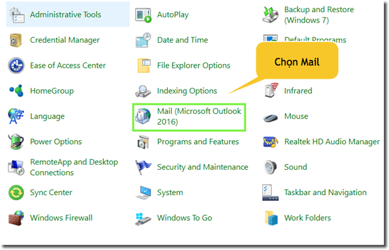Open Backup and Restore icon
The height and width of the screenshot is (250, 389).
tap(270, 15)
